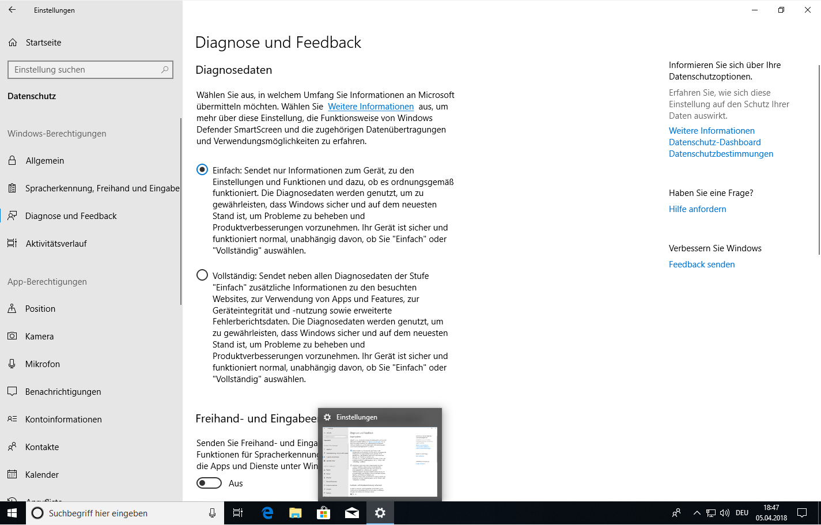Click the sidebar vertical scrollbar
The width and height of the screenshot is (821, 525).
(x=181, y=211)
